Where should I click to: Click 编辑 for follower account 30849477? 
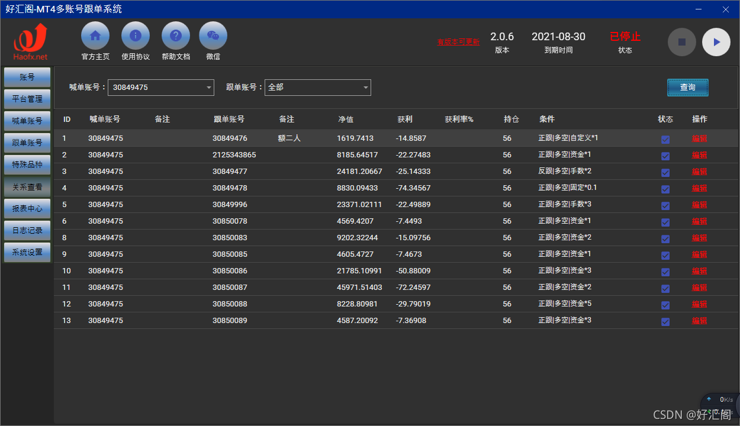699,172
